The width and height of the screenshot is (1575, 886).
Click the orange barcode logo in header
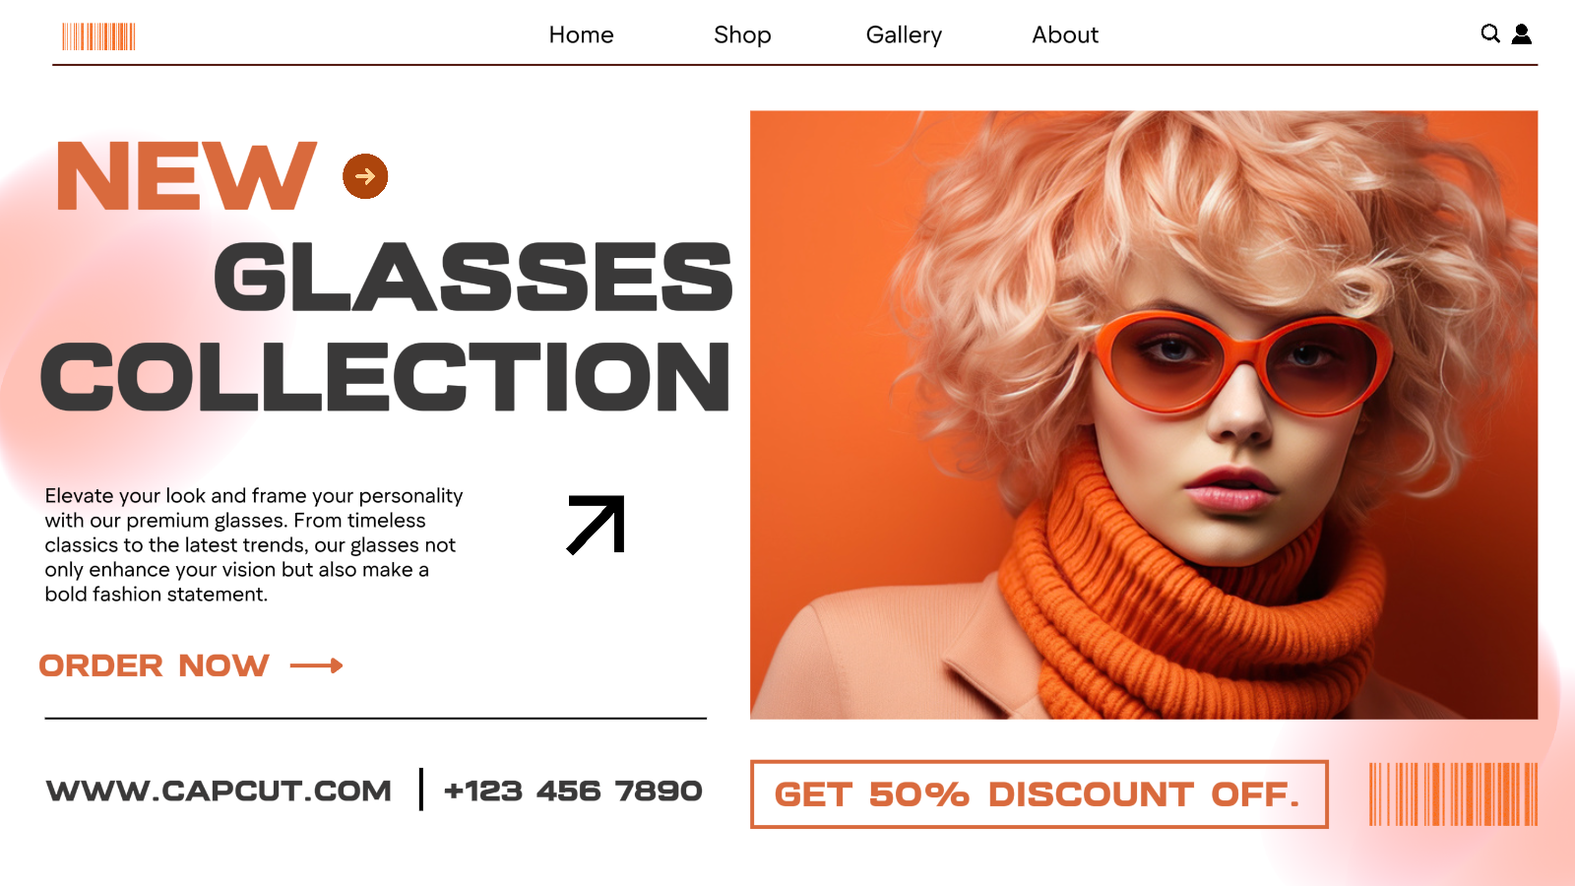[x=98, y=36]
